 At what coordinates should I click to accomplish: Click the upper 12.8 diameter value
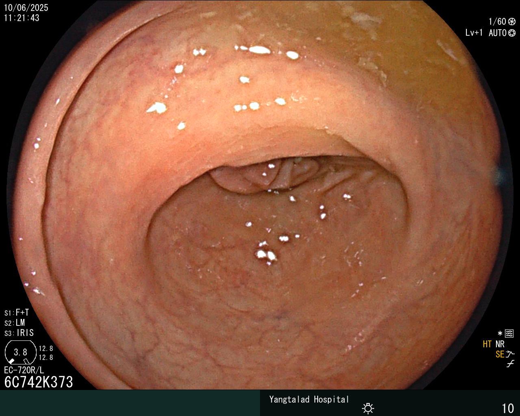pos(46,349)
